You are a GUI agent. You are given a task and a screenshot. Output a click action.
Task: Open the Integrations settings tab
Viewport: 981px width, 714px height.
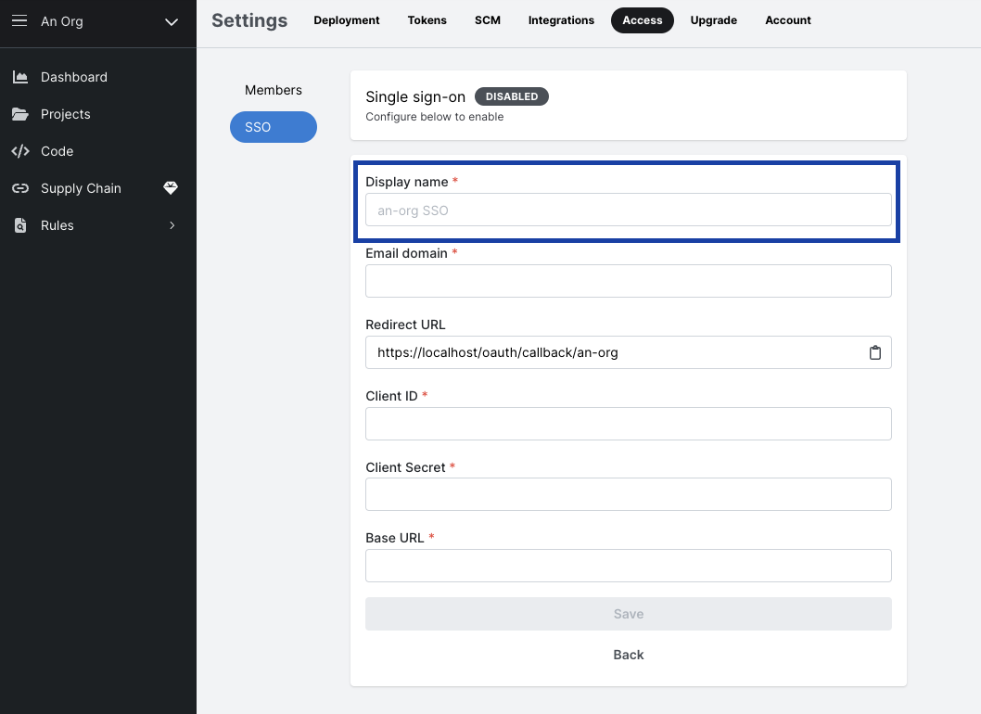(x=561, y=19)
